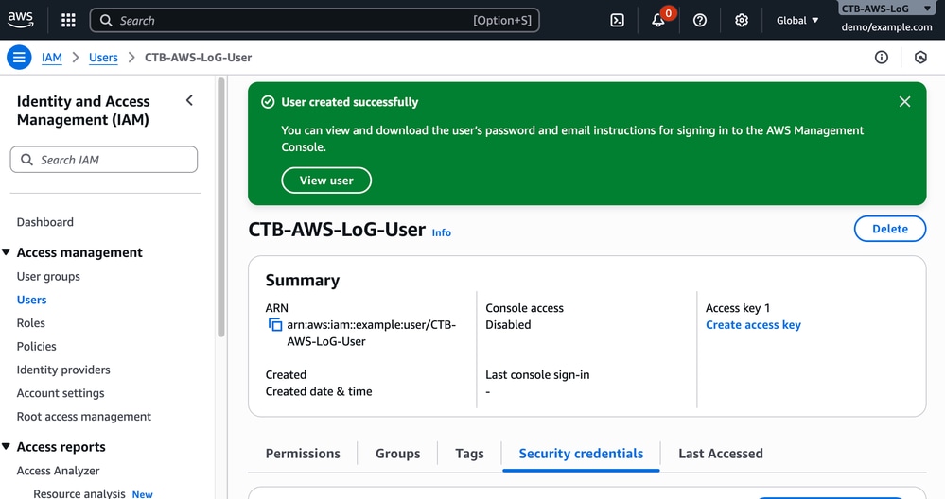This screenshot has width=945, height=499.
Task: Collapse the Access reports section
Action: 6,447
